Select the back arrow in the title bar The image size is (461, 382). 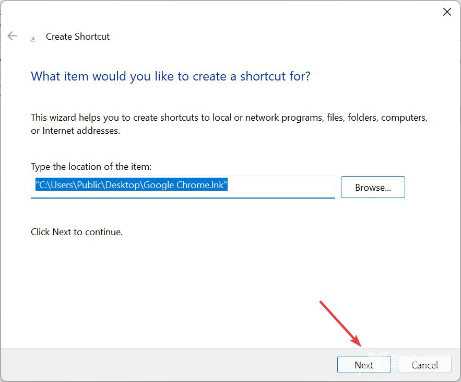[x=11, y=36]
